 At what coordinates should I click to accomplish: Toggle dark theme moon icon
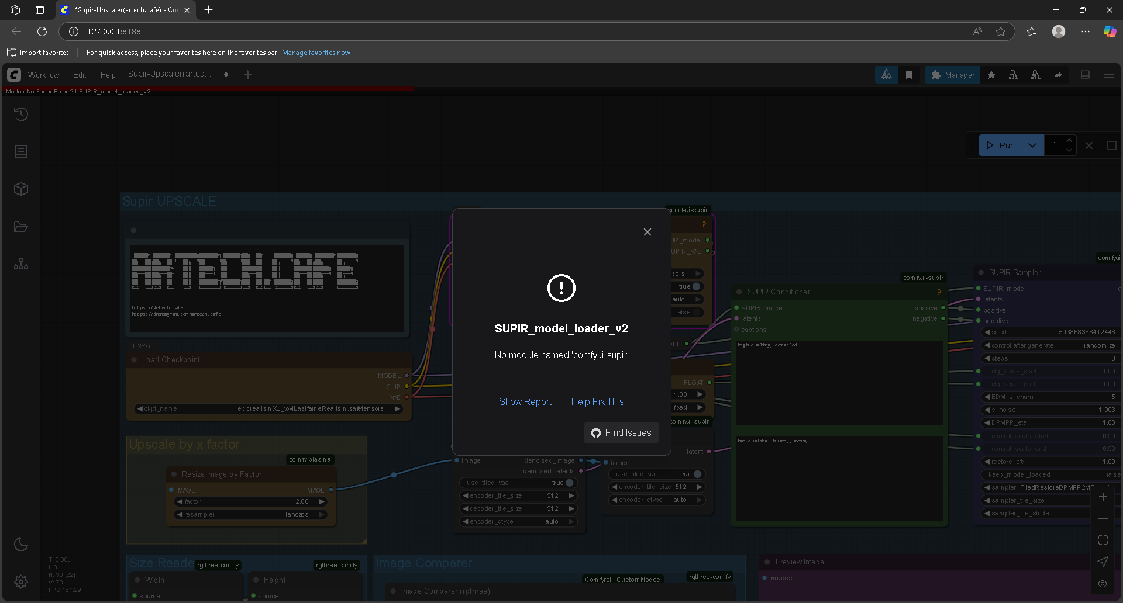click(21, 544)
